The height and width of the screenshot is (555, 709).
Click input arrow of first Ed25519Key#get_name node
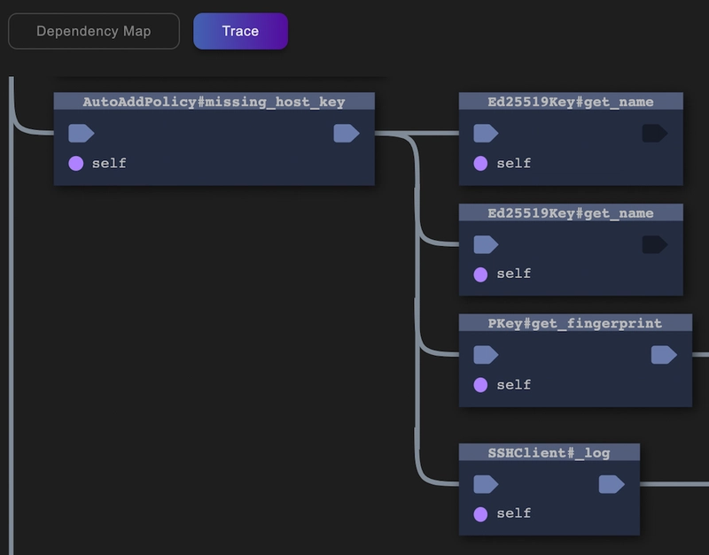point(486,134)
